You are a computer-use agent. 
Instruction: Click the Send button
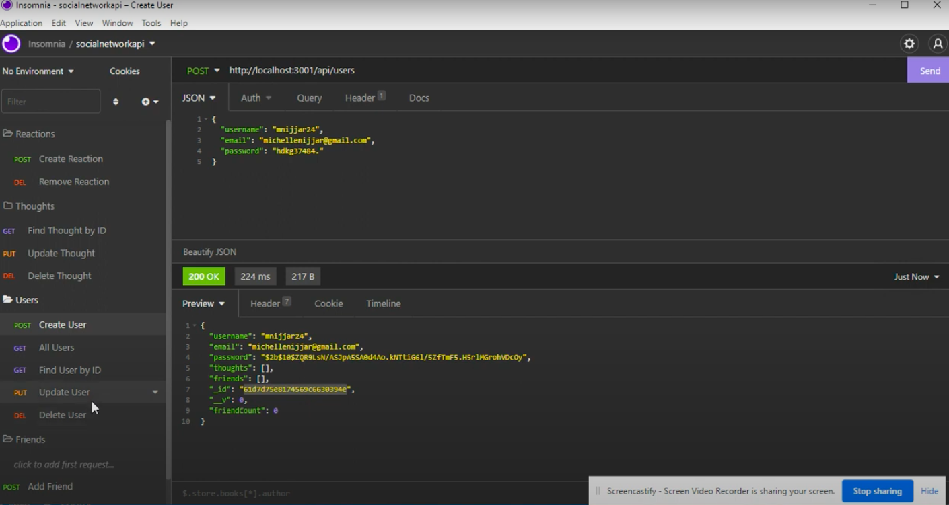[x=929, y=70]
